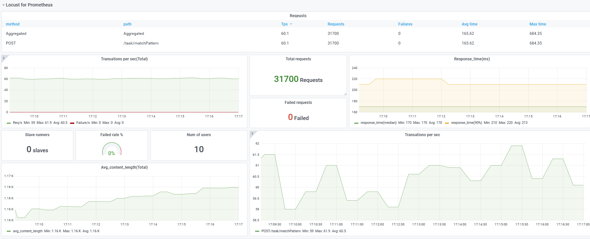Toggle response_time(median) legend entry
This screenshot has width=590, height=239.
pyautogui.click(x=378, y=123)
